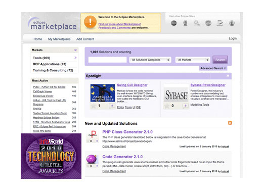Open Pydev - Python IDE for Eclipse
This screenshot has height=191, width=264.
(x=49, y=87)
